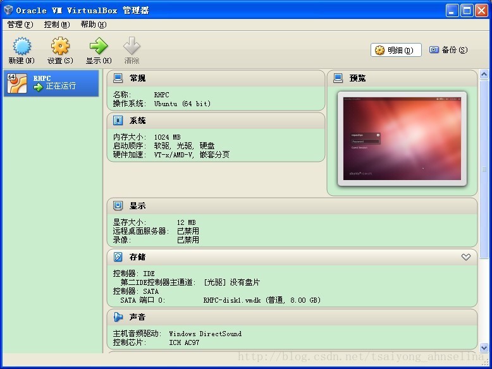Viewport: 492px width, 369px height.
Task: Open the 控制(M) menu
Action: tap(57, 25)
